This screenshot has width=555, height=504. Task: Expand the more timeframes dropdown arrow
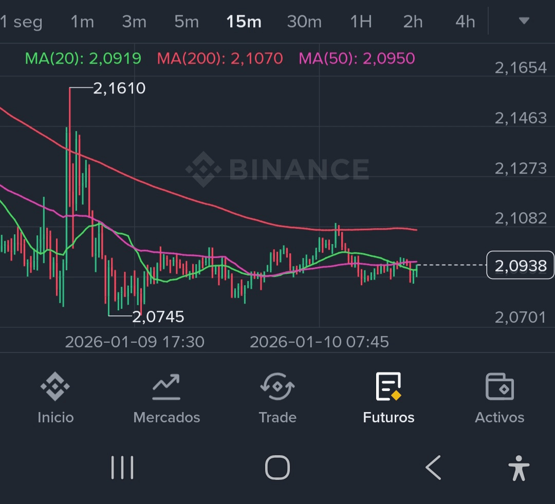pos(524,21)
